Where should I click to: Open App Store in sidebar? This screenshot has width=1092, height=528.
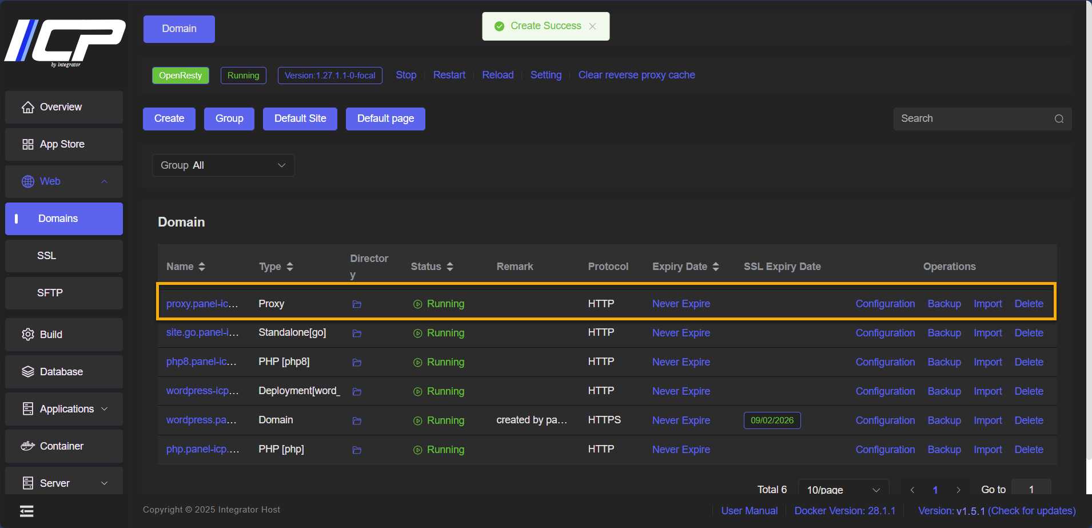click(x=64, y=144)
